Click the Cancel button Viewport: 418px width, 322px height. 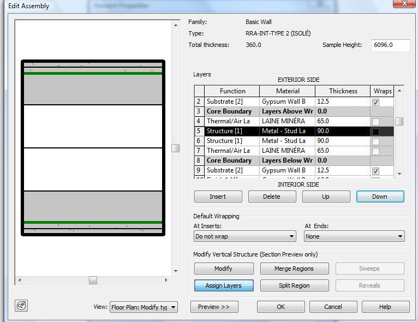333,307
